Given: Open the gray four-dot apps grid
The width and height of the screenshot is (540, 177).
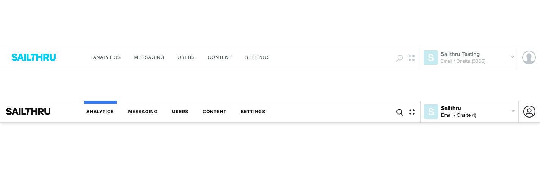Looking at the screenshot, I should pyautogui.click(x=412, y=58).
